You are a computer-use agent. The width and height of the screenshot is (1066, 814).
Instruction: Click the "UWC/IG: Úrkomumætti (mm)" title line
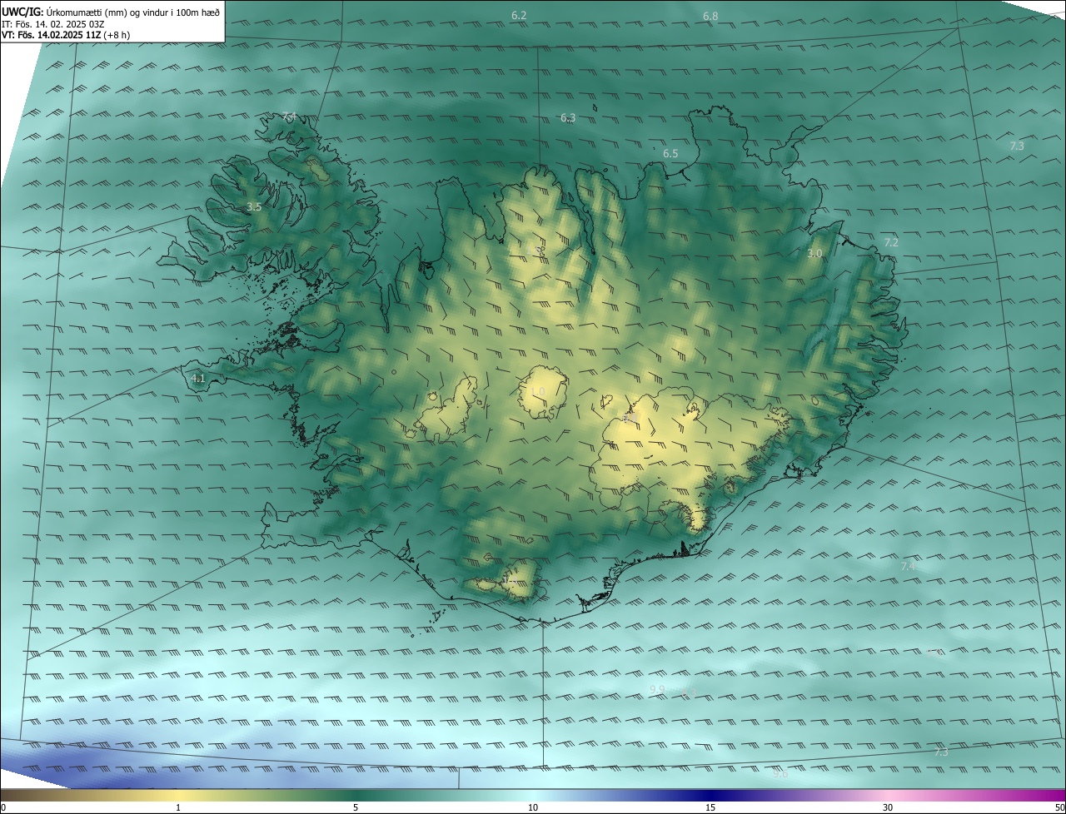tap(111, 12)
